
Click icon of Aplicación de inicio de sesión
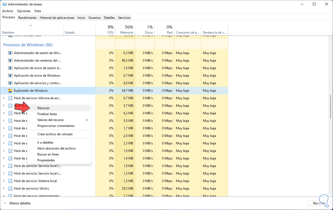(10, 68)
